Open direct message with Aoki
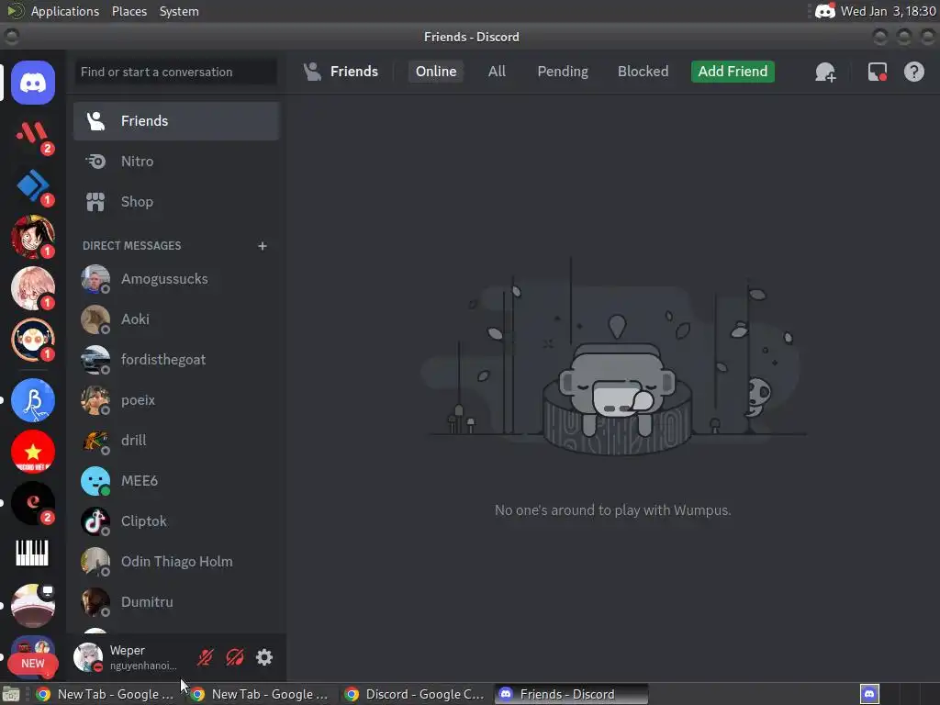This screenshot has height=705, width=940. pyautogui.click(x=176, y=319)
